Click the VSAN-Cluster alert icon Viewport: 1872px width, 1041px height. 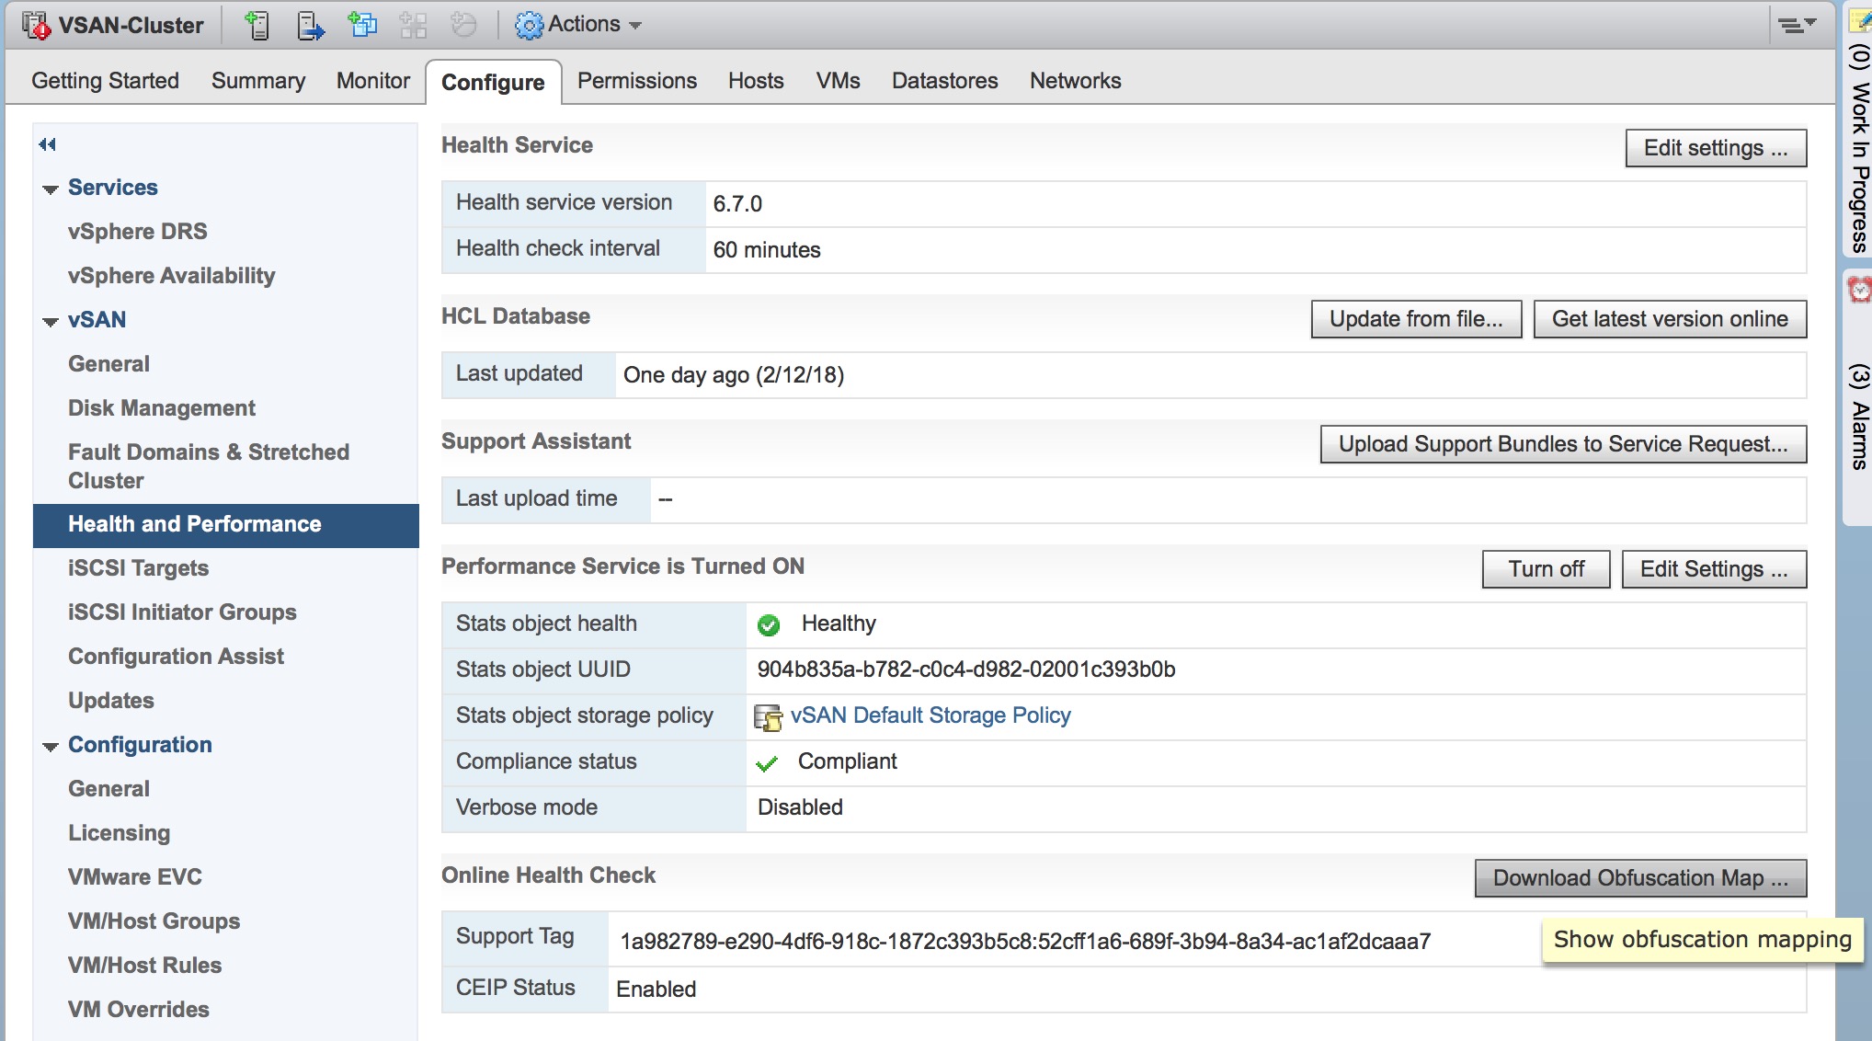click(36, 25)
